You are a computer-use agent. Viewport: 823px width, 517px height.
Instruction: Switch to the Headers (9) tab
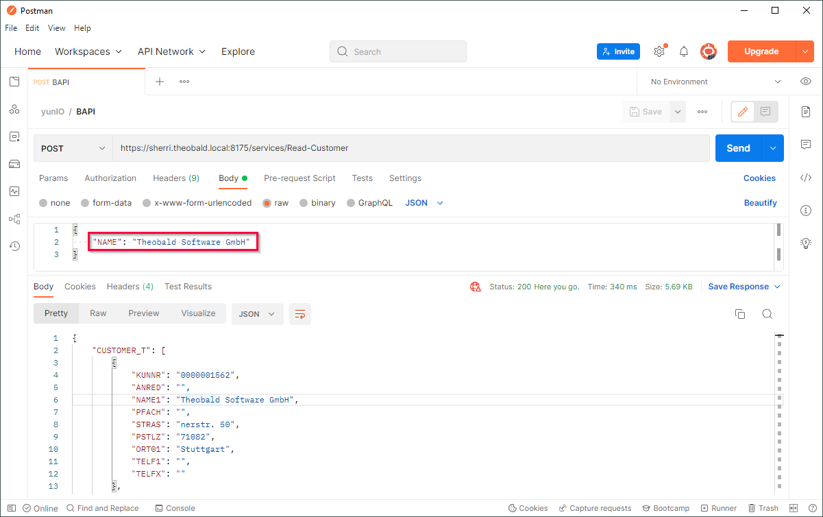(176, 178)
